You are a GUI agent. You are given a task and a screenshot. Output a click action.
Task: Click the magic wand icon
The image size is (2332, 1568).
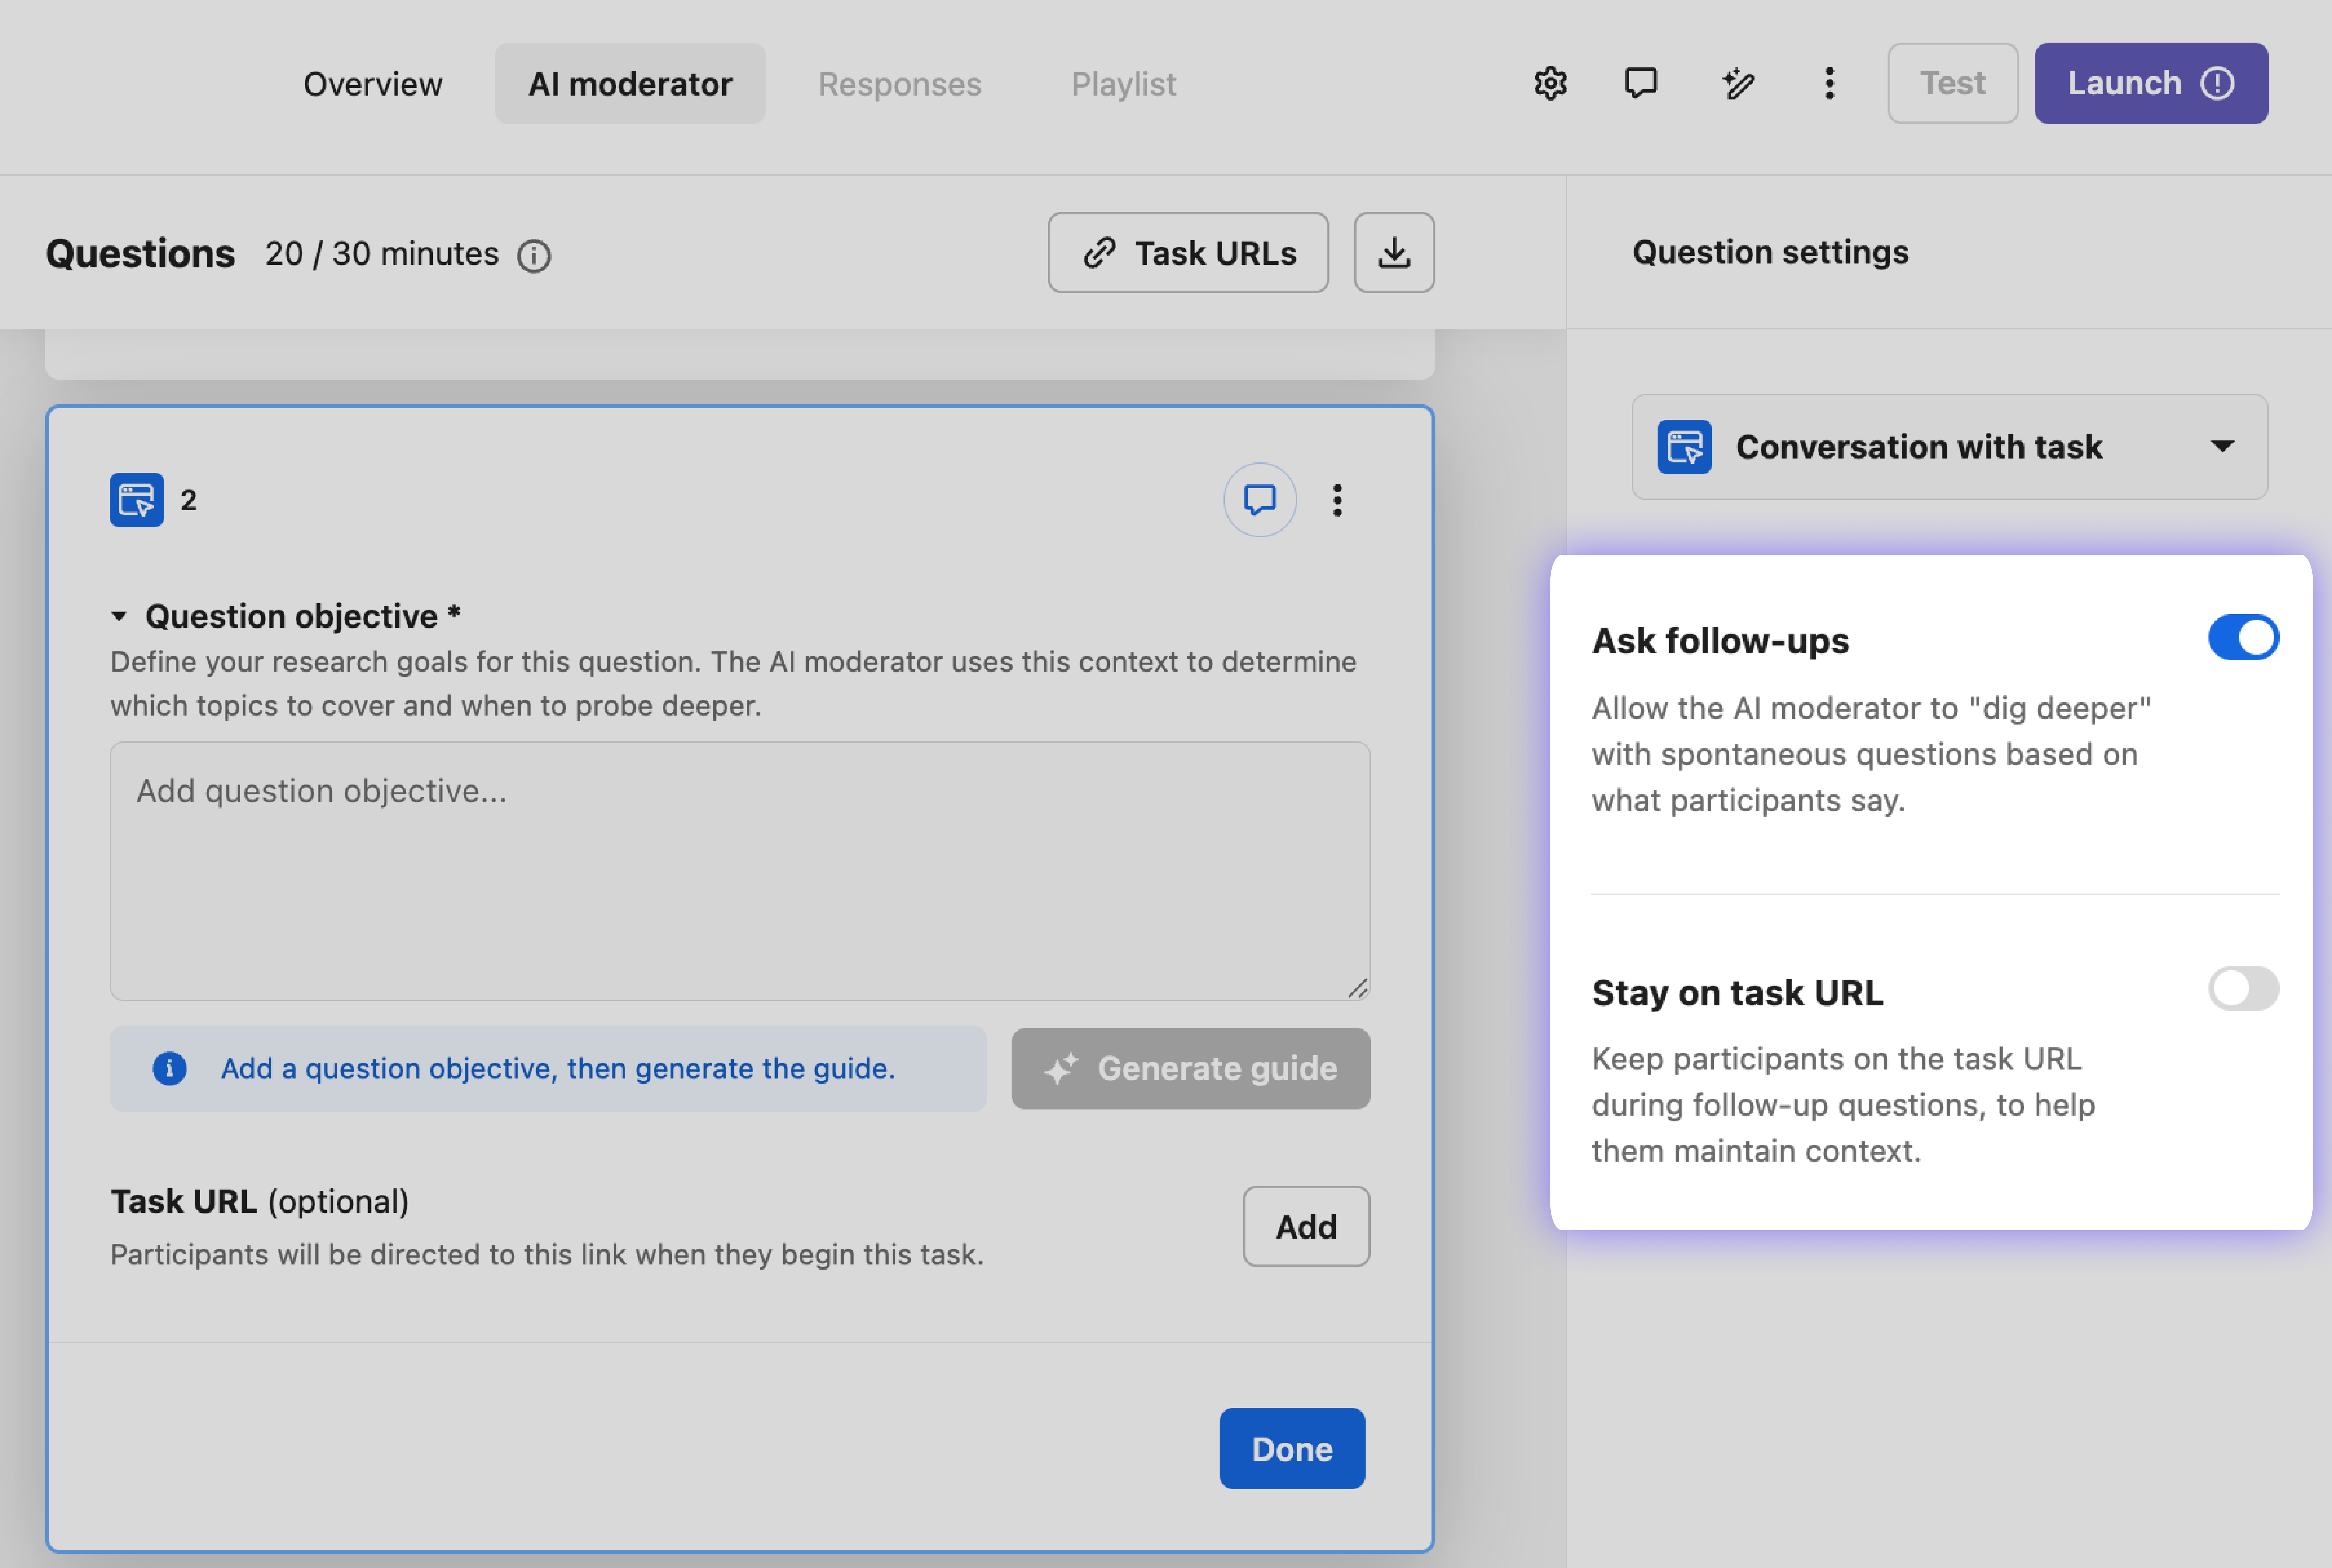coord(1738,83)
